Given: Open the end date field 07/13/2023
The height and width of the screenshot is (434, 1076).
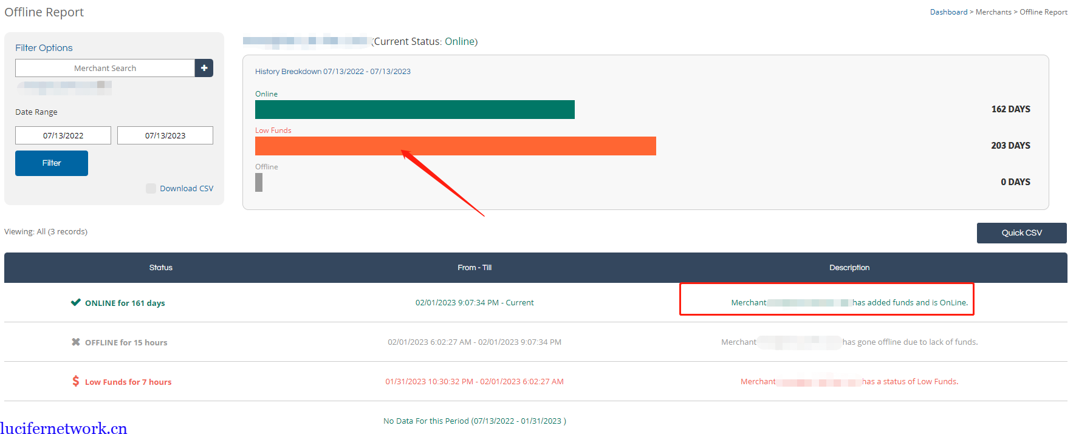Looking at the screenshot, I should (165, 135).
